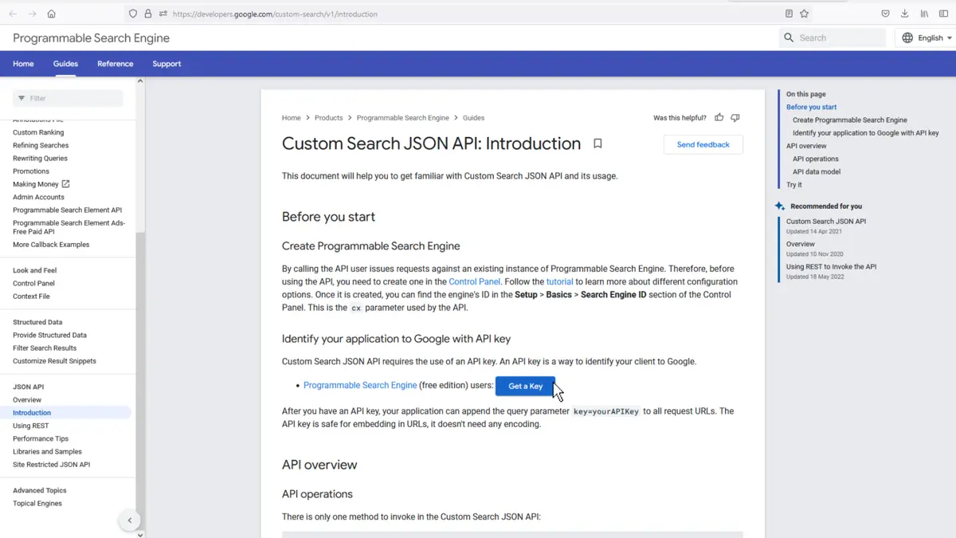
Task: Open Using REST in the sidebar
Action: 30,426
